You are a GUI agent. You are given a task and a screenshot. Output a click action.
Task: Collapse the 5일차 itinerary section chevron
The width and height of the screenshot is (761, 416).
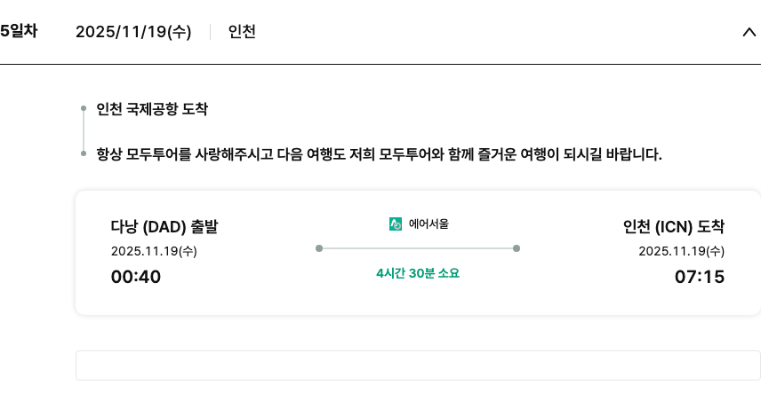coord(748,32)
